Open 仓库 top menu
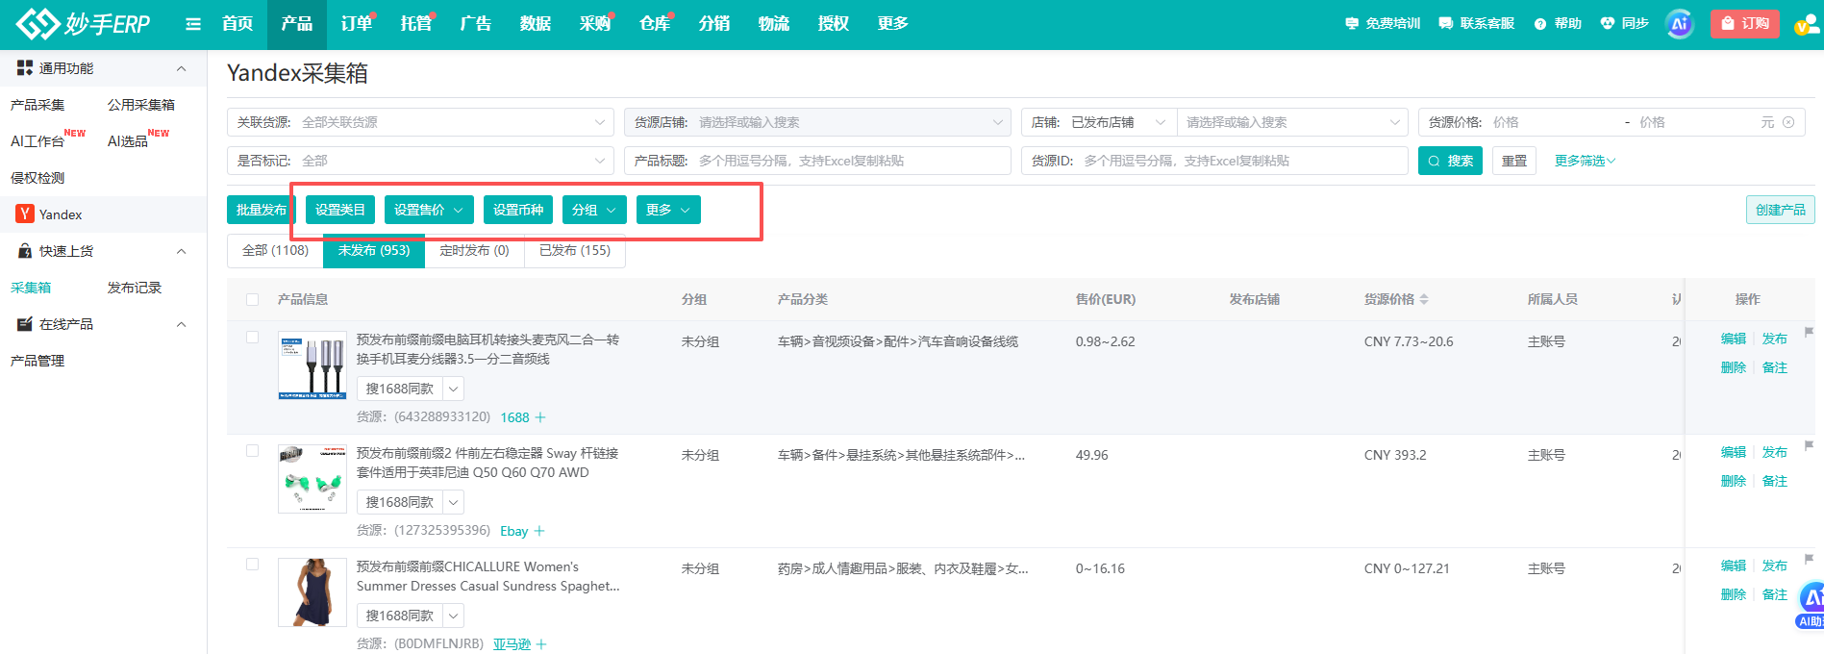Screen dimensions: 1824x654 click(655, 24)
